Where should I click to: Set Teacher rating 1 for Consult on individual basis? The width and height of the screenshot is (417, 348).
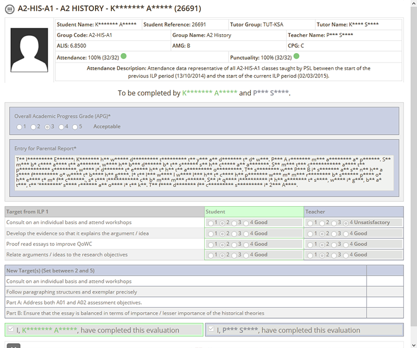click(x=310, y=223)
